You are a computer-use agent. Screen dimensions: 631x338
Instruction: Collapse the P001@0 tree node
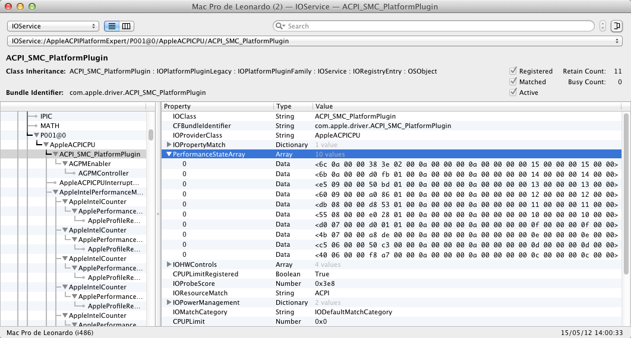(37, 135)
